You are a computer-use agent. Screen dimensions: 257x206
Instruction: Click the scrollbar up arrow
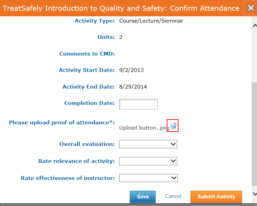tap(255, 26)
